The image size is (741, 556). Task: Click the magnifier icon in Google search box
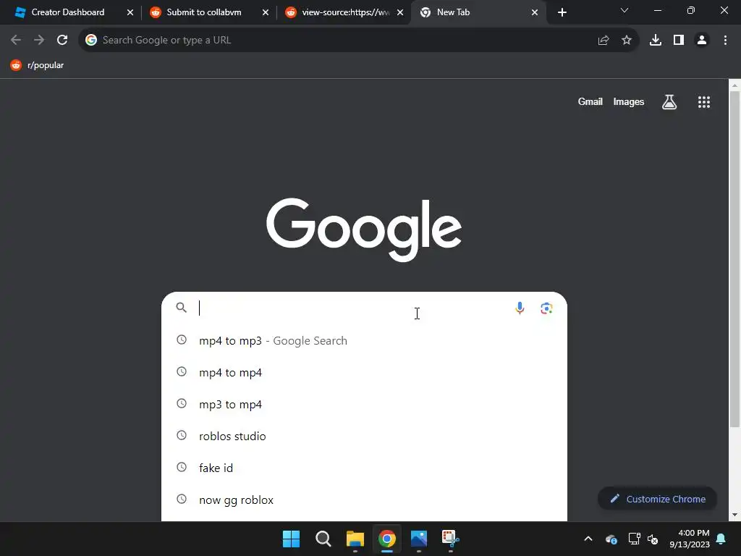[181, 308]
